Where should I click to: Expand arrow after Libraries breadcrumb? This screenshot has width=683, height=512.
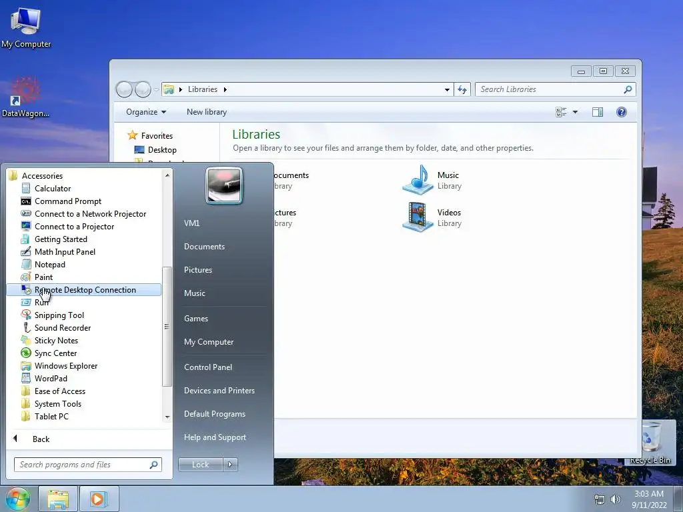pyautogui.click(x=225, y=90)
